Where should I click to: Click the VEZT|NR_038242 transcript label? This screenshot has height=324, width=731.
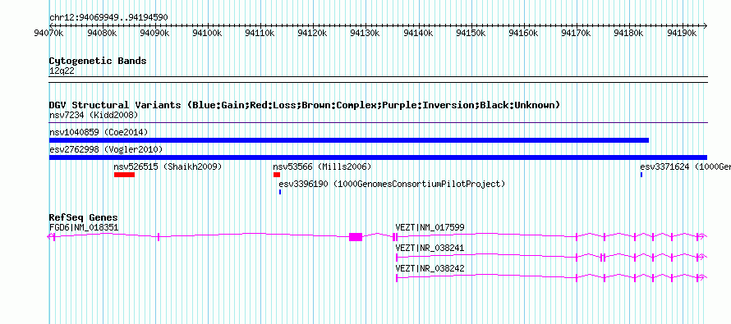point(430,268)
